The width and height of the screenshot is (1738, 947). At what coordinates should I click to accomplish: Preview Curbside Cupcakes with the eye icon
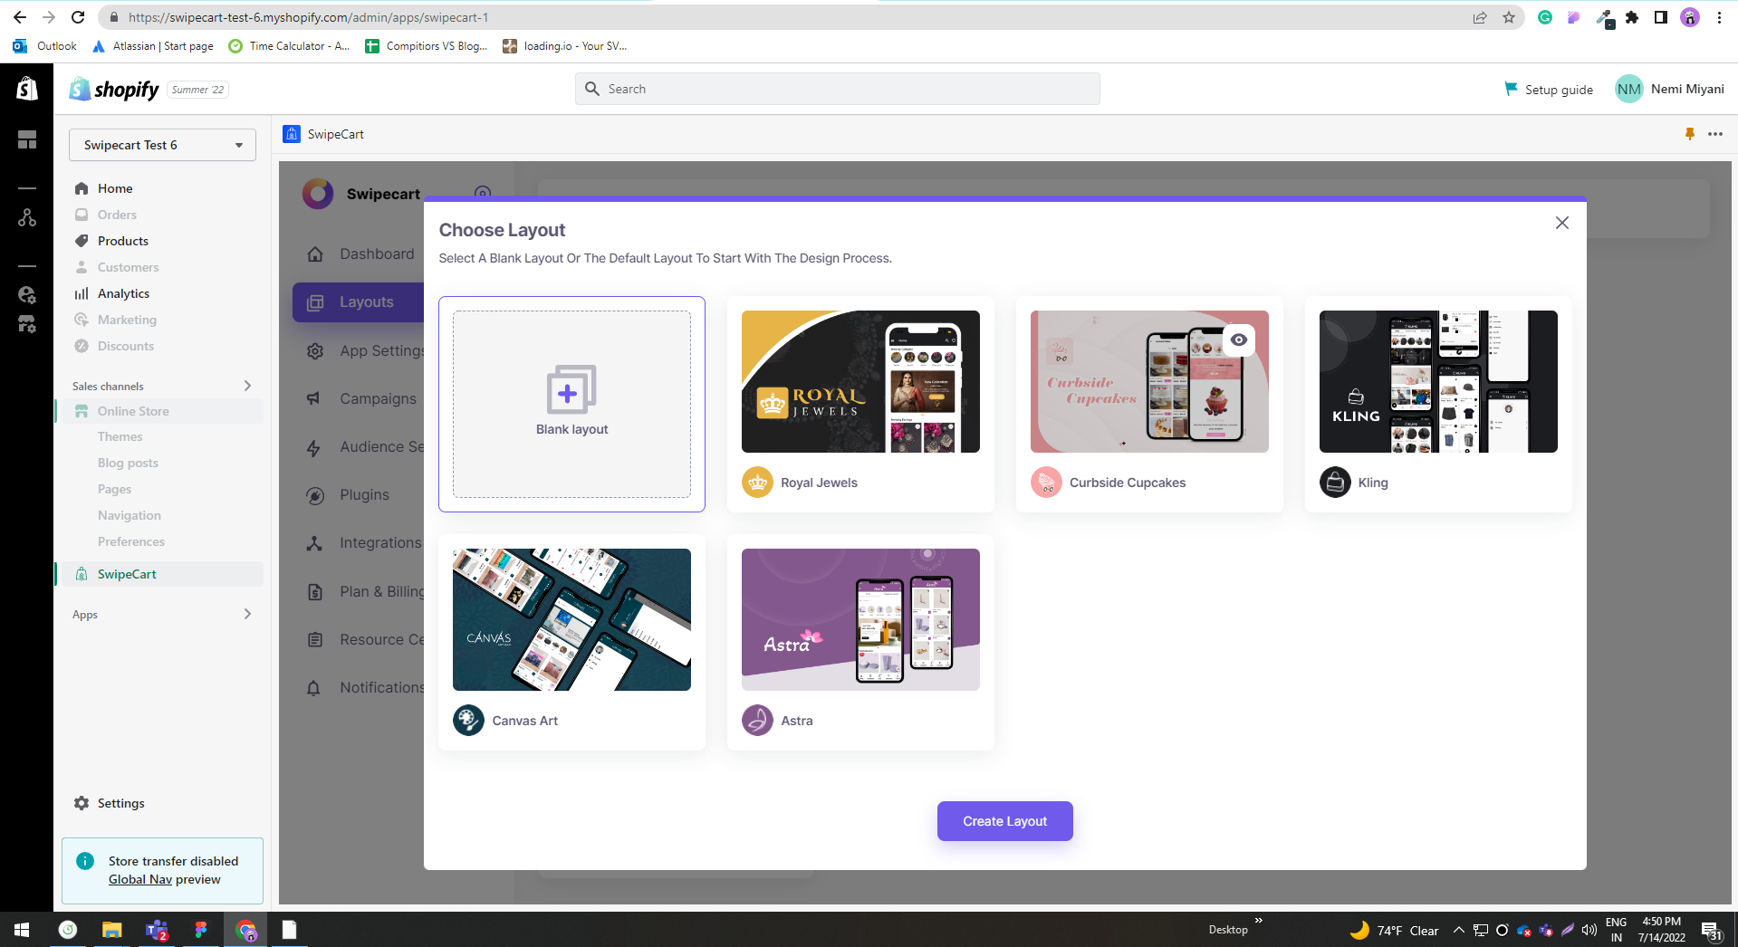coord(1239,340)
